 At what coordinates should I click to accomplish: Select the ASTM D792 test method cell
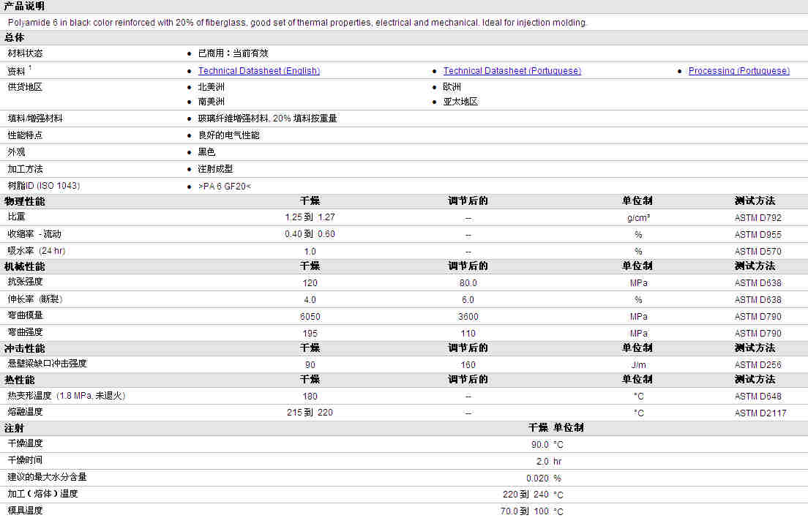click(757, 217)
